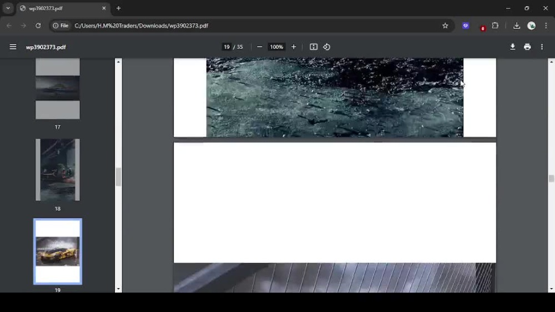Click thumbnail panel scroll down arrow
The width and height of the screenshot is (555, 312).
tap(118, 289)
